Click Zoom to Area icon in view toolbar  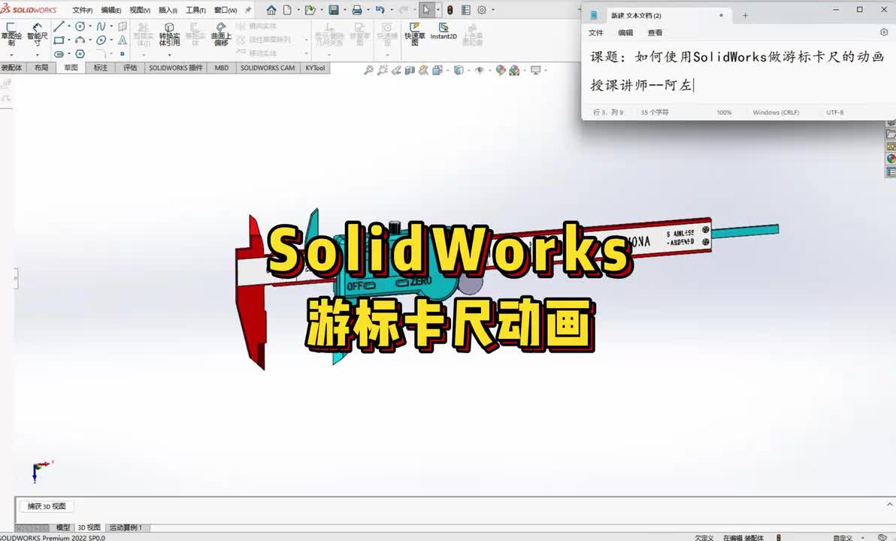pos(383,71)
